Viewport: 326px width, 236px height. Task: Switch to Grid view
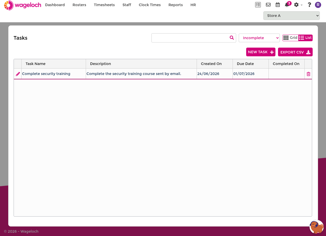[x=290, y=38]
